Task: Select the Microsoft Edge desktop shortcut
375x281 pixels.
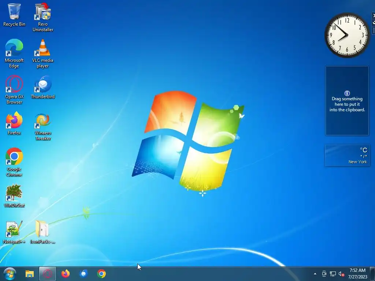Action: 14,53
